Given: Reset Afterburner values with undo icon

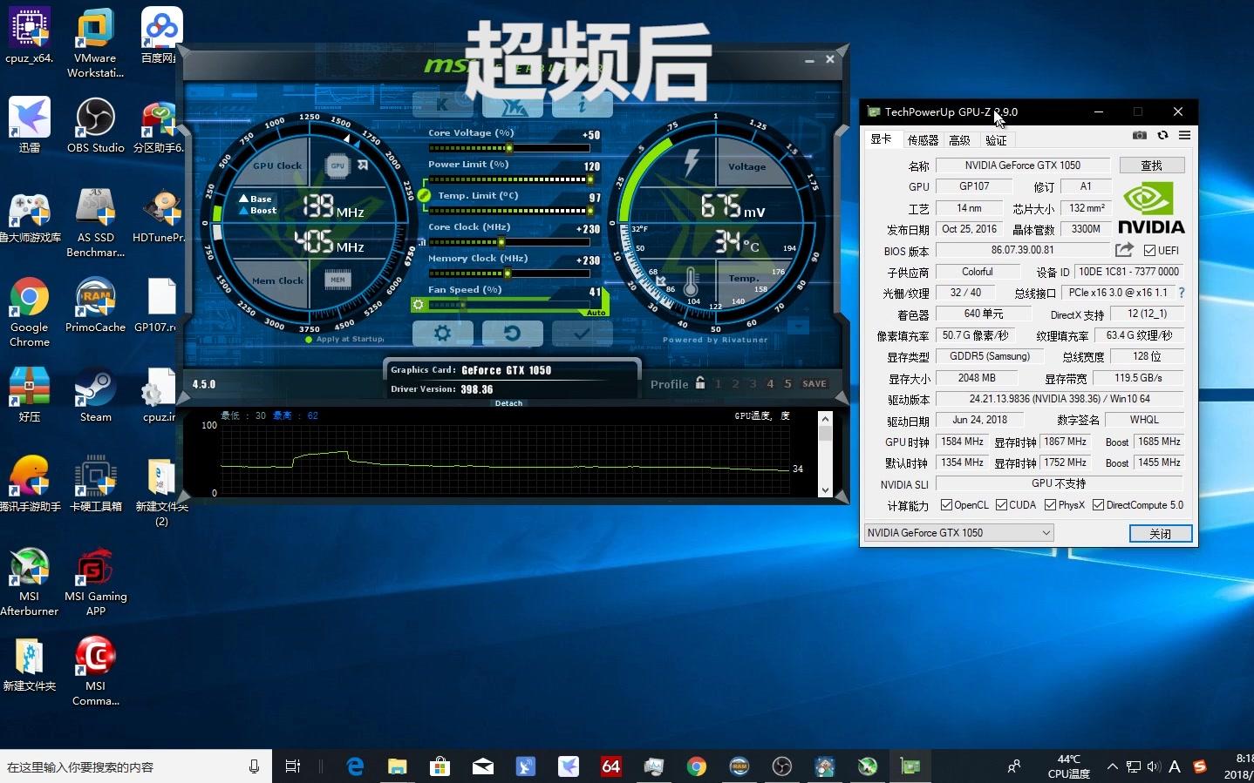Looking at the screenshot, I should pos(512,334).
